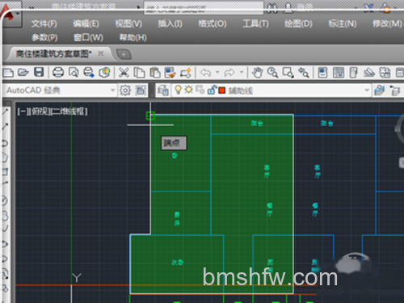
Task: Toggle the layer lock padlock icon
Action: pyautogui.click(x=212, y=90)
